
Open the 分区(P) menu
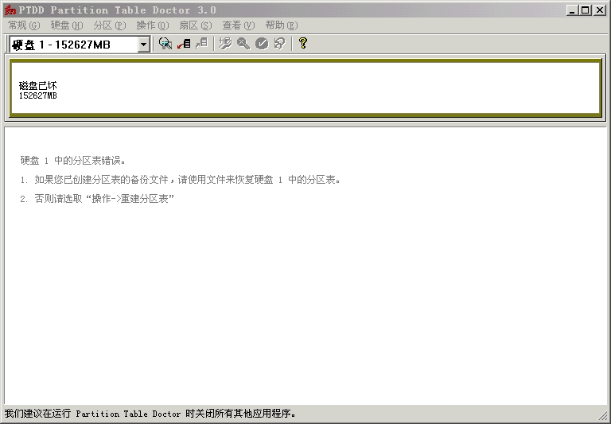(109, 25)
